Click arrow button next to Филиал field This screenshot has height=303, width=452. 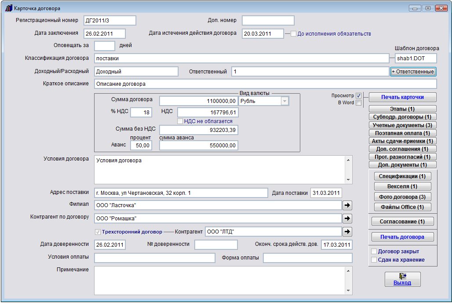coord(347,205)
